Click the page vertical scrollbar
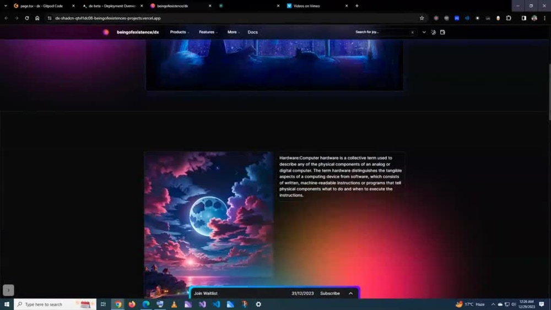 (549, 92)
